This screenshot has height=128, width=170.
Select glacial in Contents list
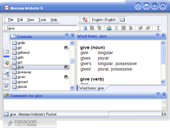tap(40, 86)
